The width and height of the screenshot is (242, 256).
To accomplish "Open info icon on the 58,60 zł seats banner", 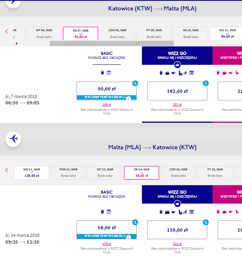I will click(128, 237).
